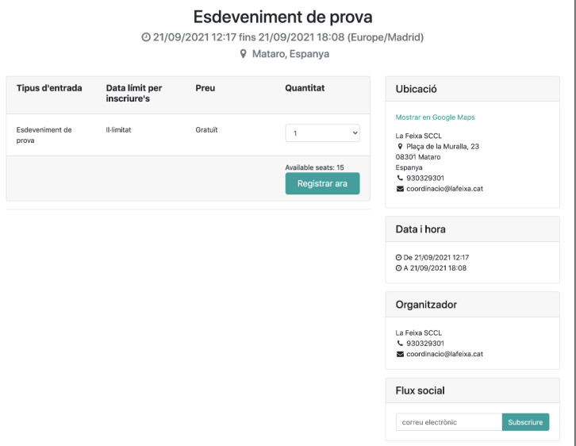The height and width of the screenshot is (446, 576).
Task: Click the 'Available seats: 15' text
Action: (314, 167)
